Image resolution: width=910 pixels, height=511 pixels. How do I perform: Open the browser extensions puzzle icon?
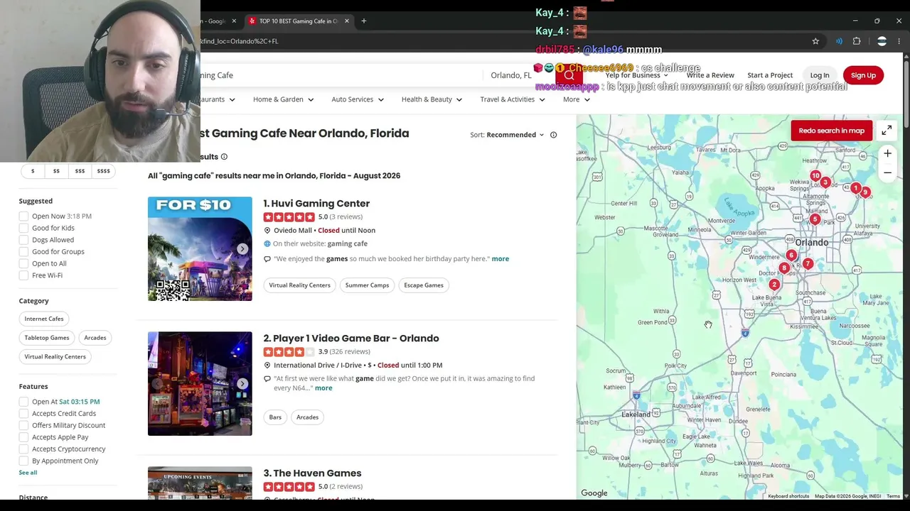(x=857, y=41)
